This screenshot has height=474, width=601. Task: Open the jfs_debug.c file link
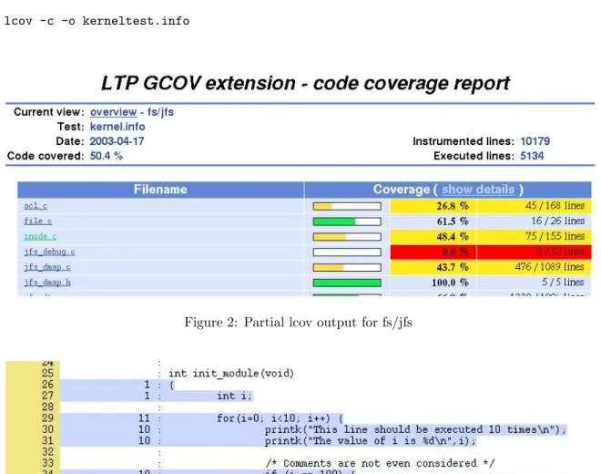pos(49,252)
